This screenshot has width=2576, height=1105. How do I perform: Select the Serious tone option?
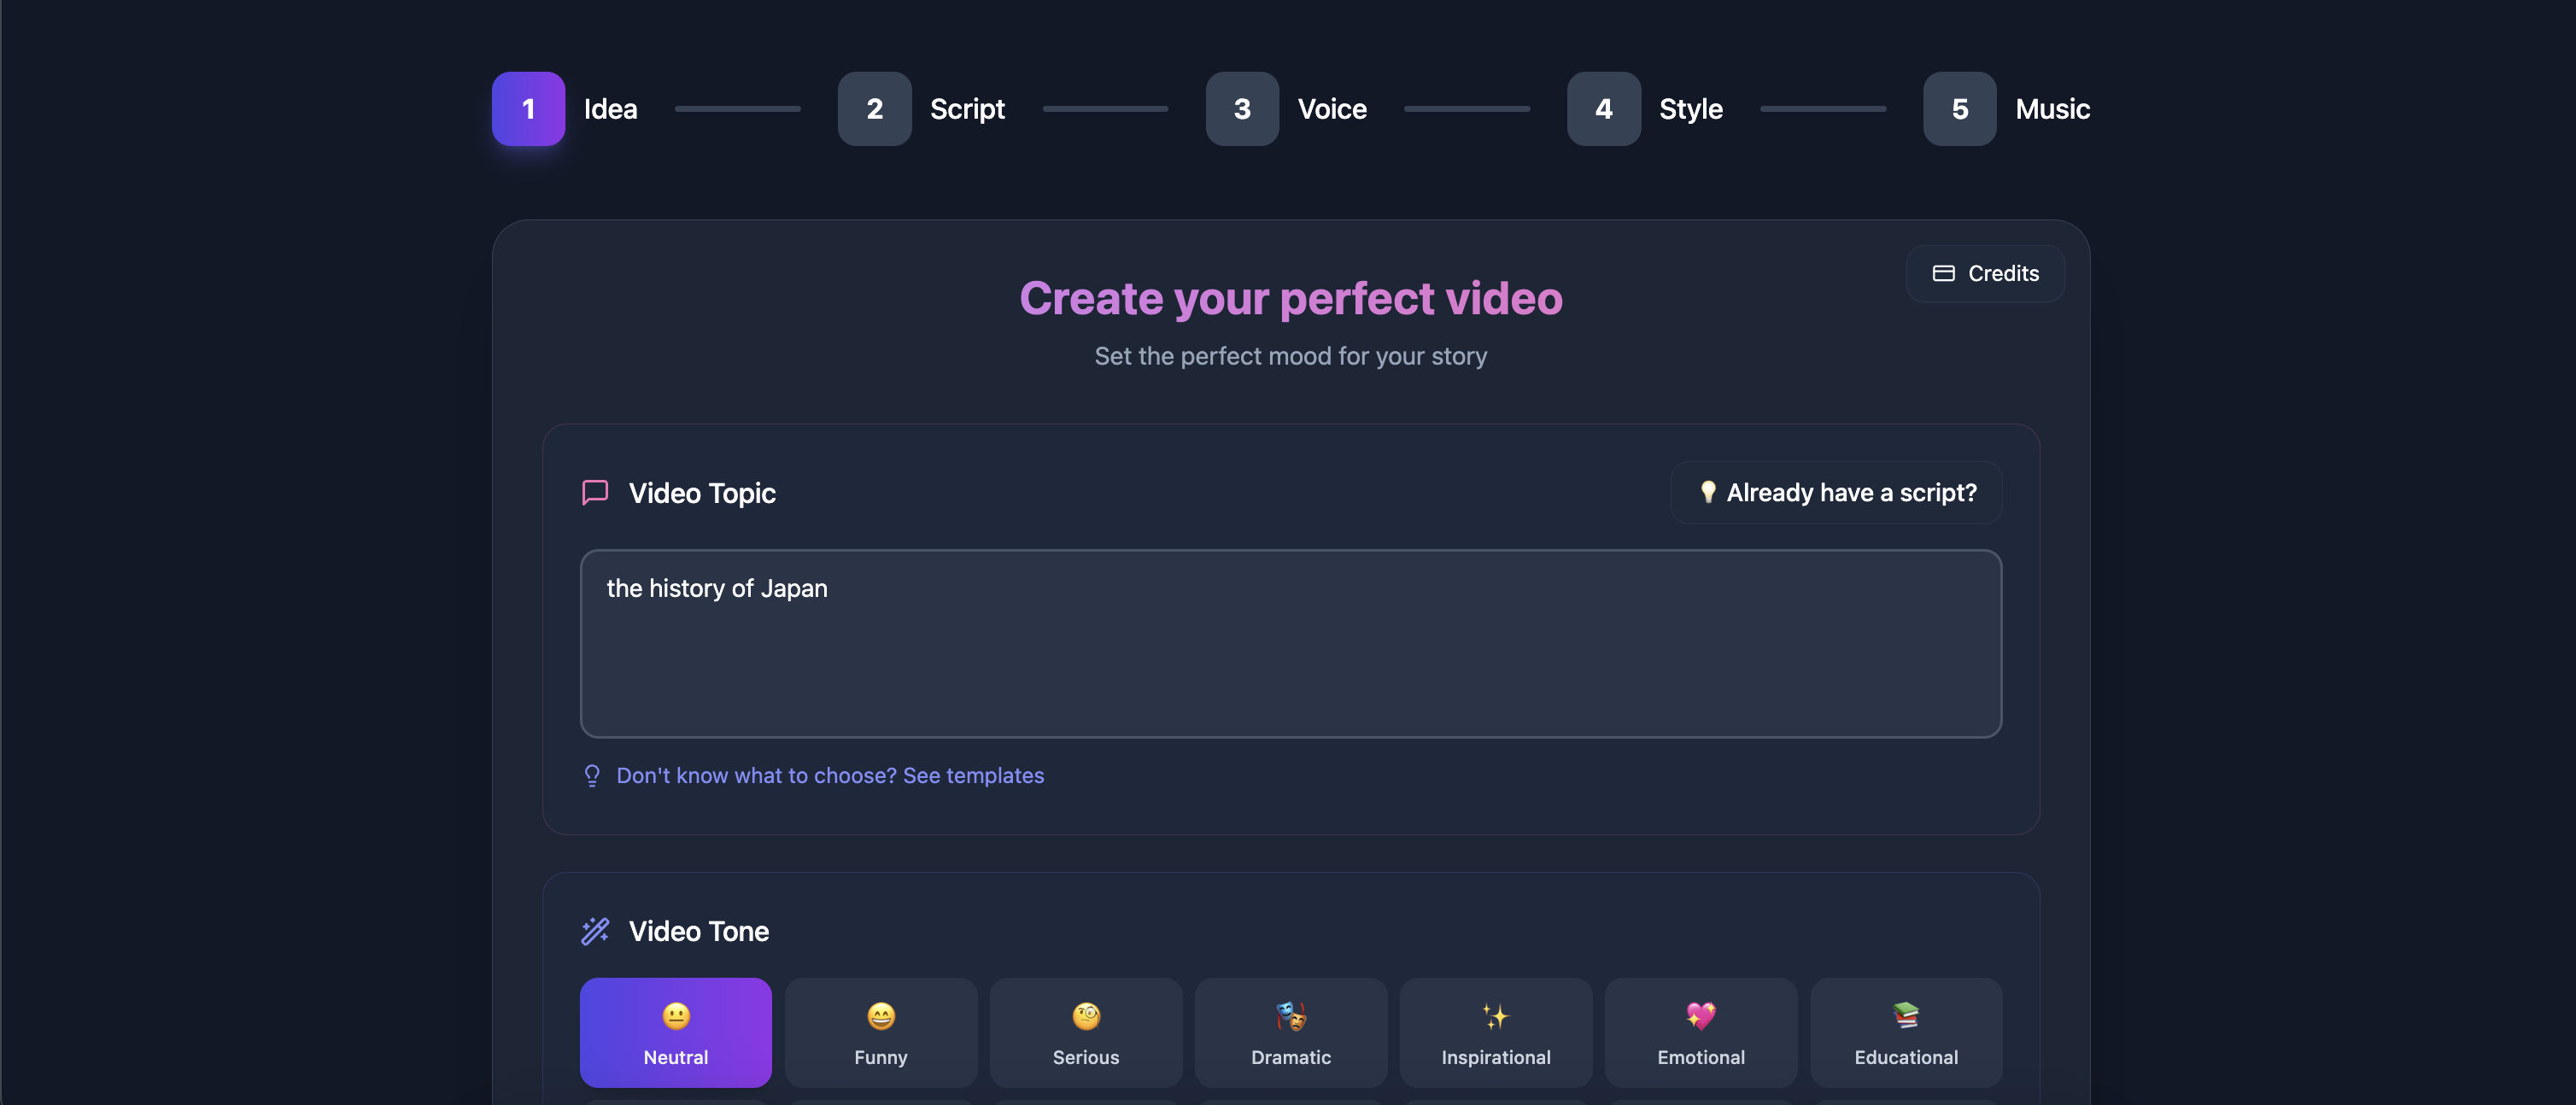[1085, 1032]
